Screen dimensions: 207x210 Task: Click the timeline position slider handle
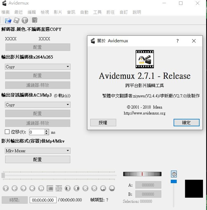tap(3, 175)
